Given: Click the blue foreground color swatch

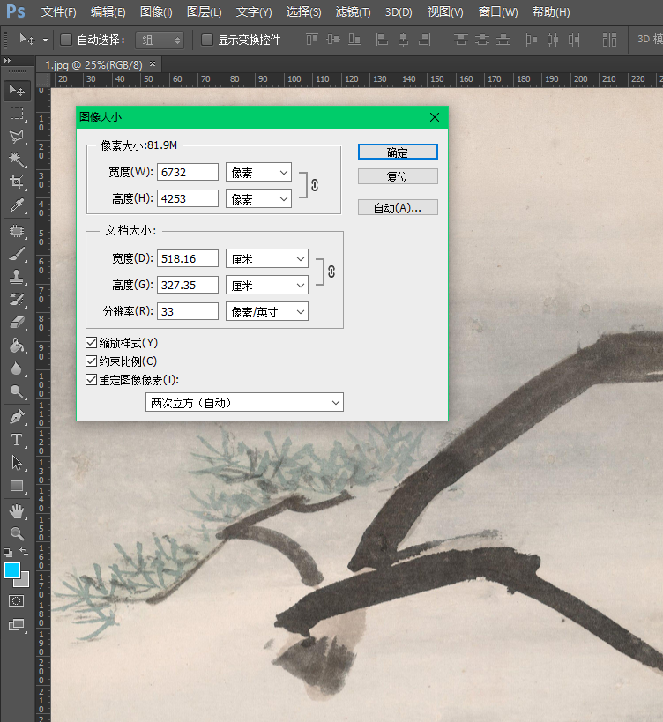Looking at the screenshot, I should tap(12, 570).
